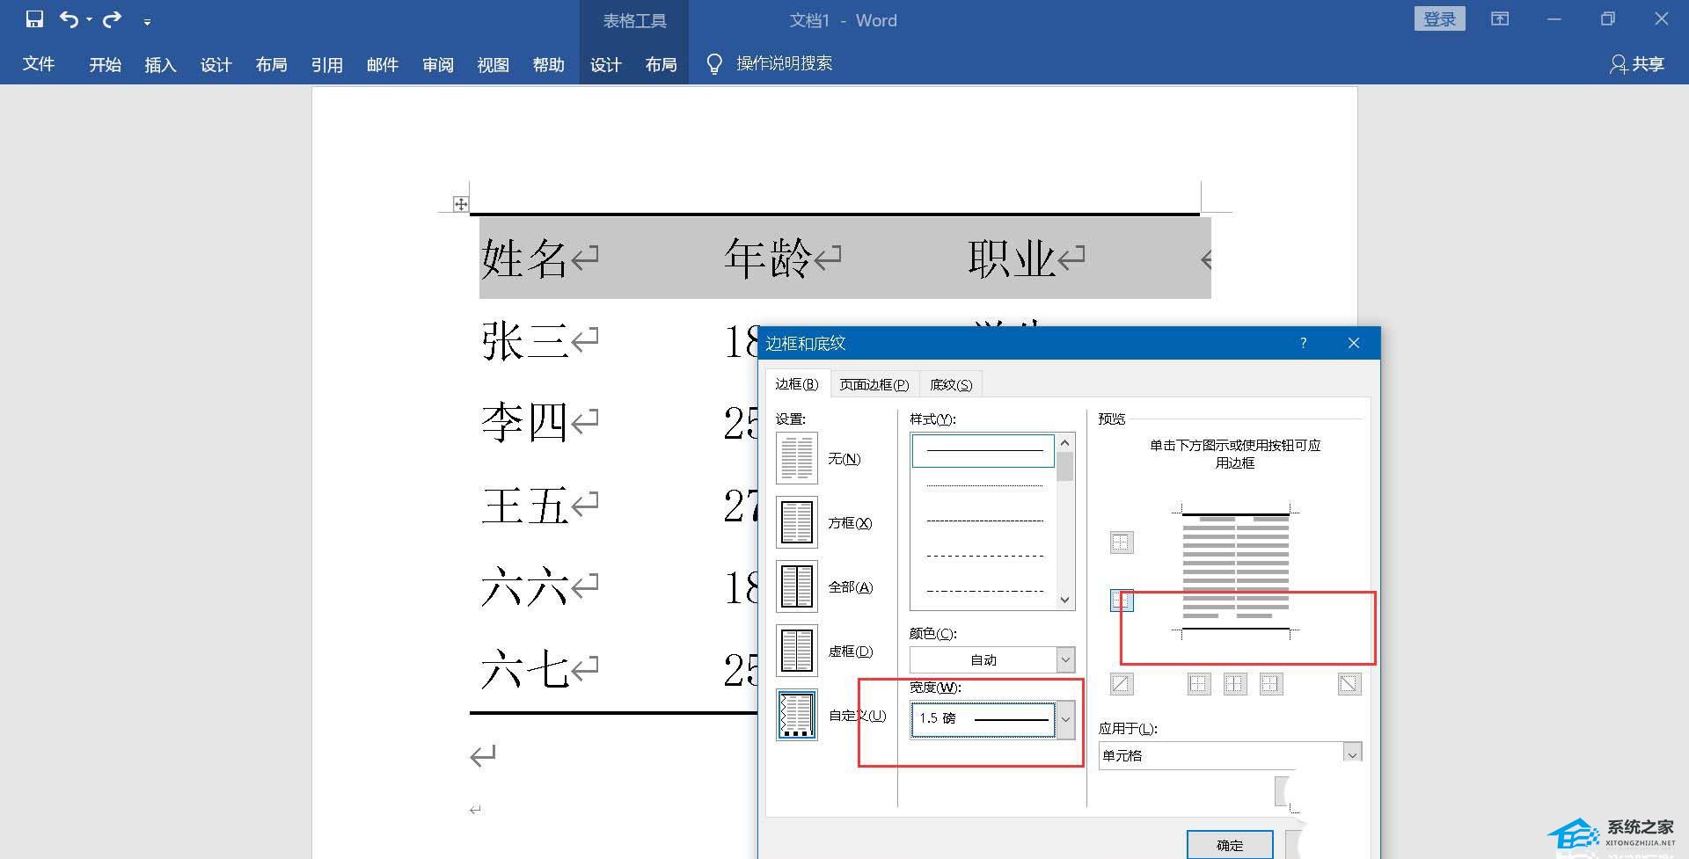Toggle the diagonal-up border button
This screenshot has height=859, width=1689.
click(x=1122, y=683)
